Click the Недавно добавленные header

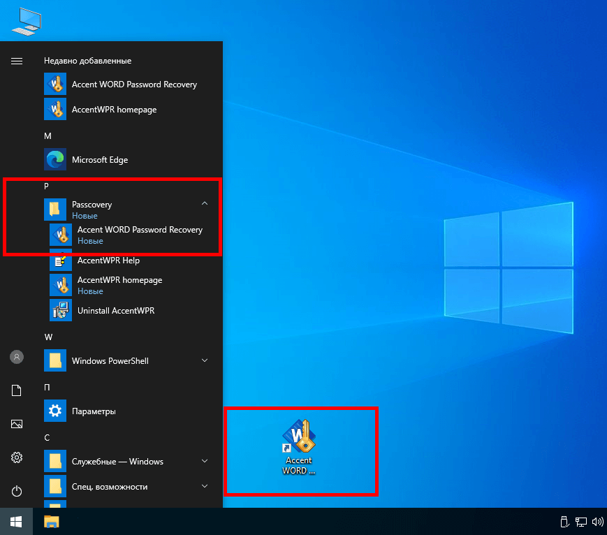pyautogui.click(x=87, y=61)
